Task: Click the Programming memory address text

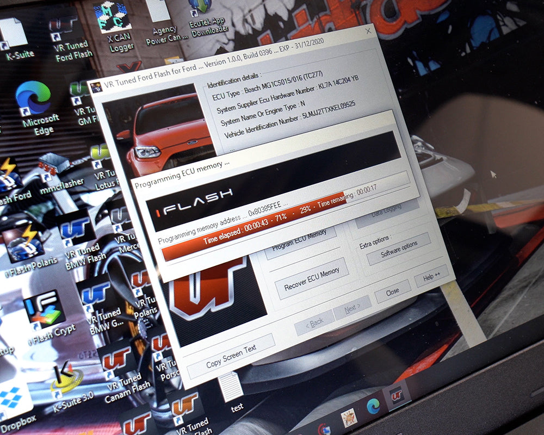Action: point(222,221)
